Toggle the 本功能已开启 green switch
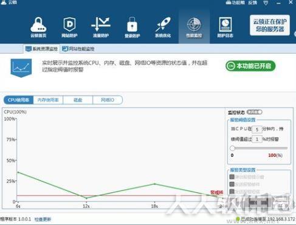This screenshot has width=296, height=225. tap(250, 66)
